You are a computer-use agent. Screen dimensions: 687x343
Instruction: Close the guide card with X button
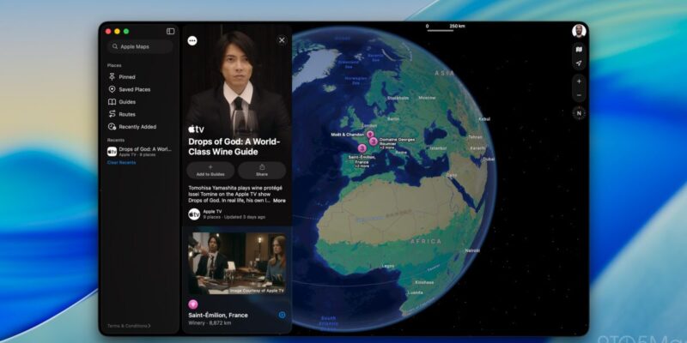282,40
